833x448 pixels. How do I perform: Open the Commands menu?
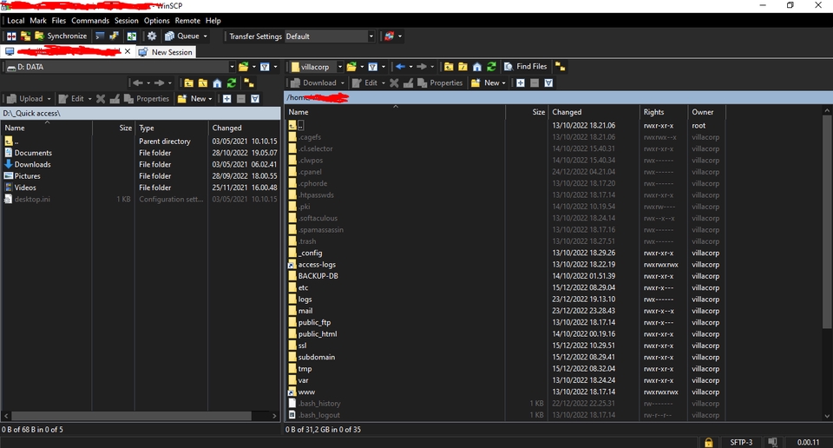point(90,21)
